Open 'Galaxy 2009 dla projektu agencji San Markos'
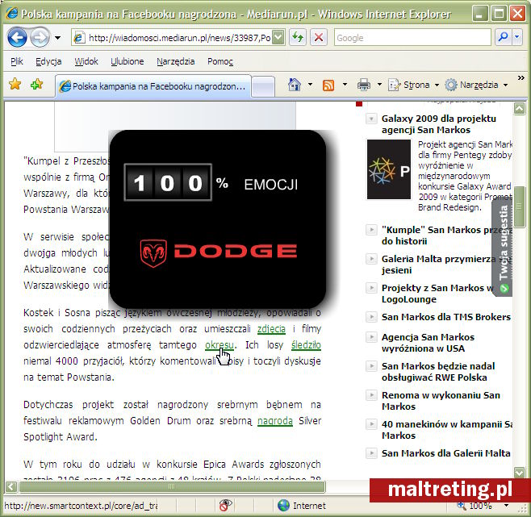 coord(438,124)
